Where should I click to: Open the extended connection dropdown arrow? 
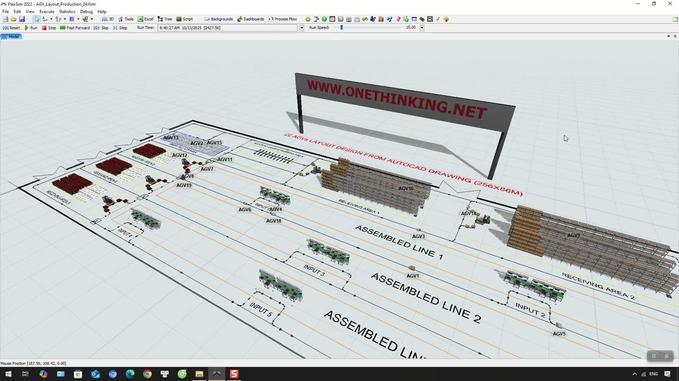point(65,19)
